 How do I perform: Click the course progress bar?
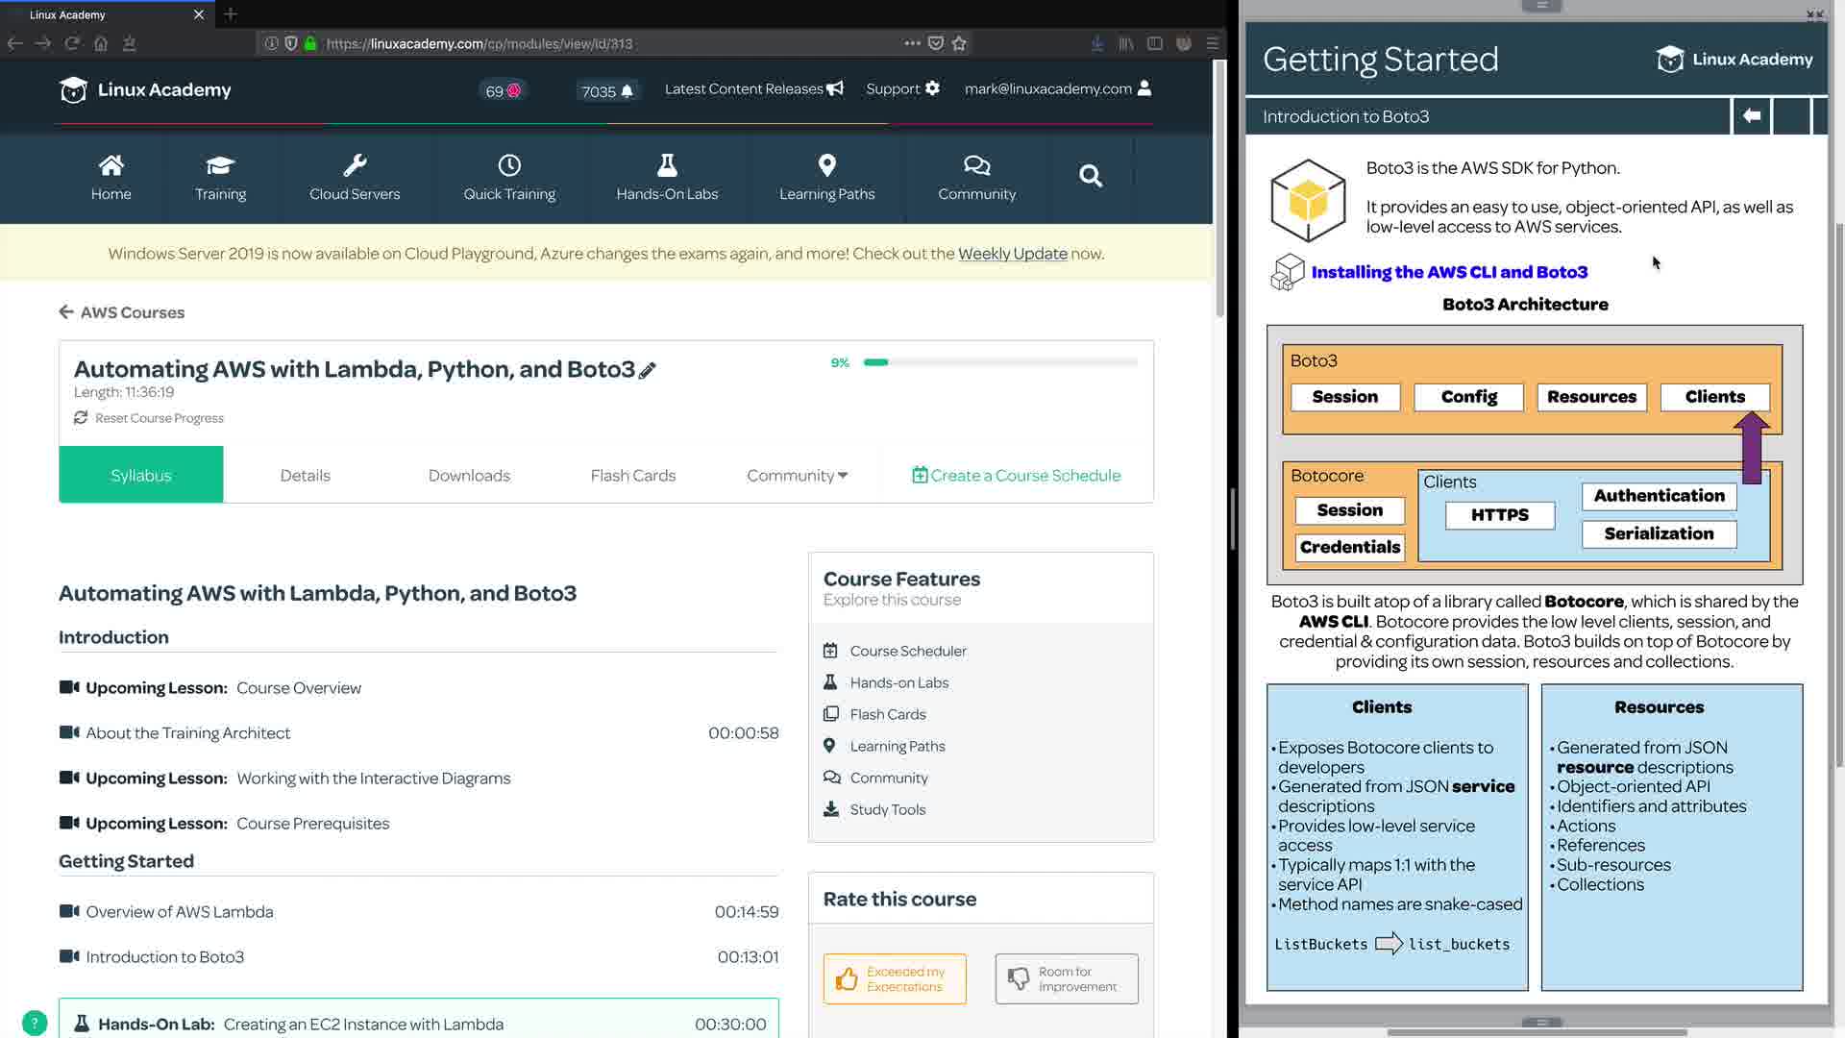click(x=999, y=362)
